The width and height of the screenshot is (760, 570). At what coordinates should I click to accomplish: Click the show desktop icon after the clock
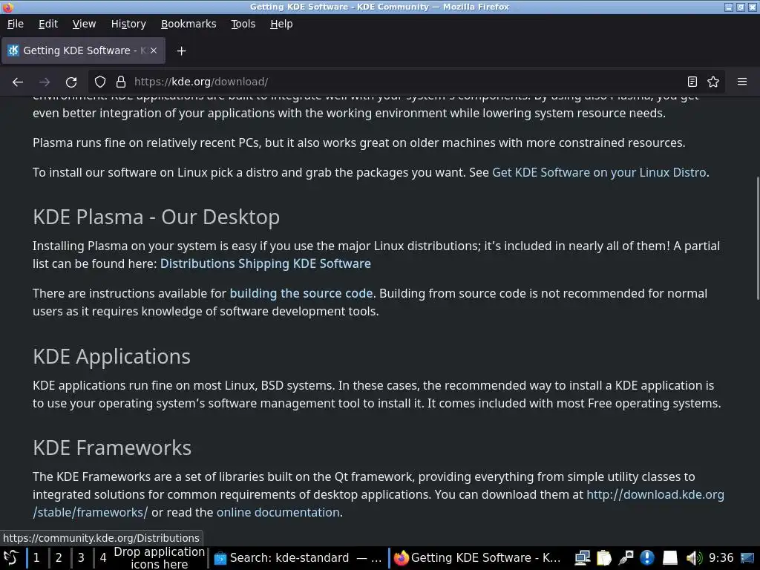pyautogui.click(x=747, y=558)
